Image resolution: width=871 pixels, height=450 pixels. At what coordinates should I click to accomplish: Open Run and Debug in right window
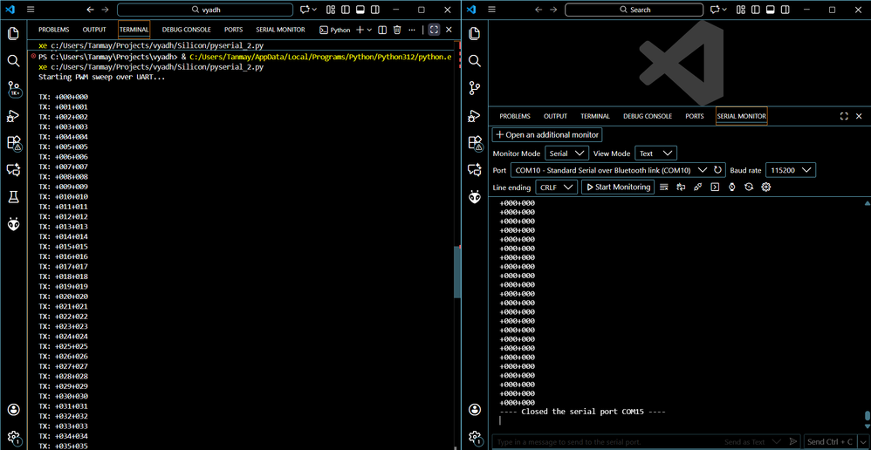(475, 116)
